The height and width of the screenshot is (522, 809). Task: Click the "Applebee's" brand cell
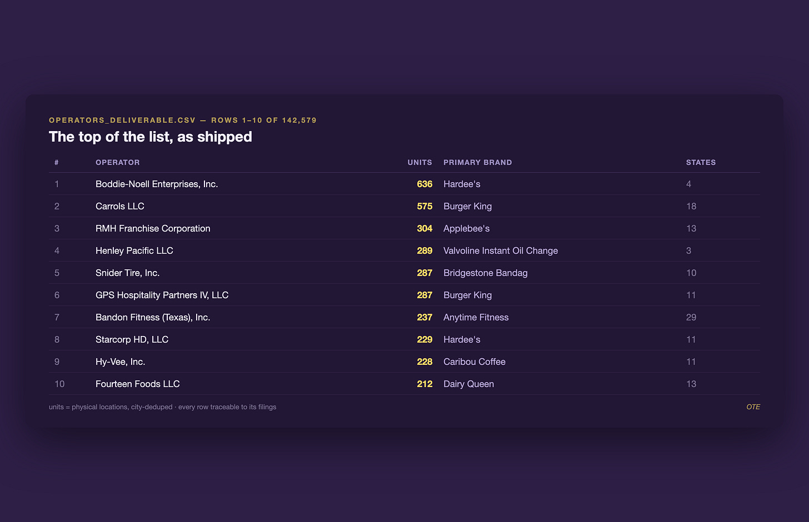467,228
